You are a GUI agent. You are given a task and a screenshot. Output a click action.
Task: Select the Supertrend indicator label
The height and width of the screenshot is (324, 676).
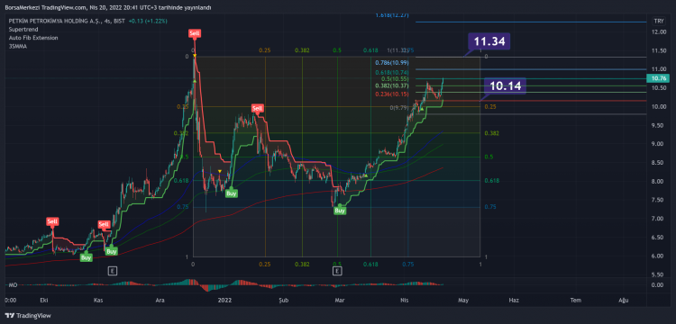click(23, 30)
